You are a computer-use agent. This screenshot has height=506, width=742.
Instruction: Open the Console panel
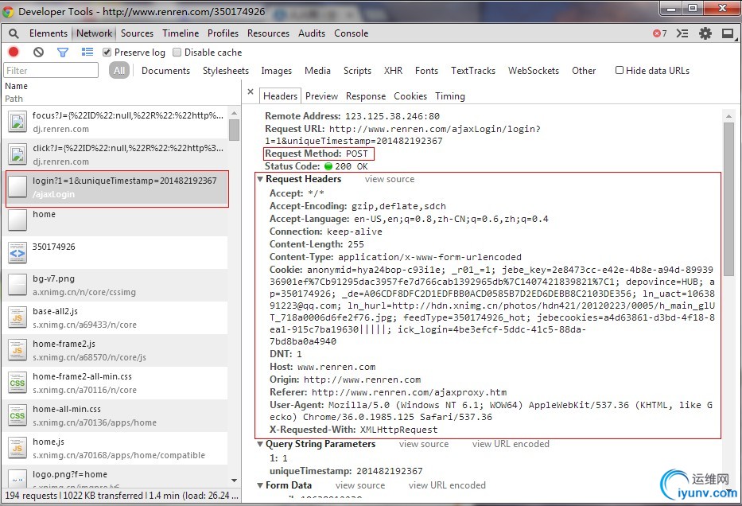352,33
